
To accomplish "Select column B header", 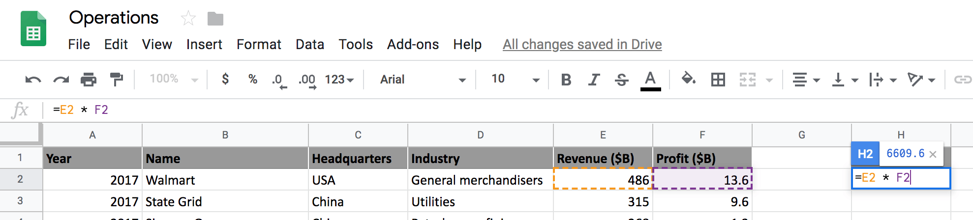I will click(225, 135).
